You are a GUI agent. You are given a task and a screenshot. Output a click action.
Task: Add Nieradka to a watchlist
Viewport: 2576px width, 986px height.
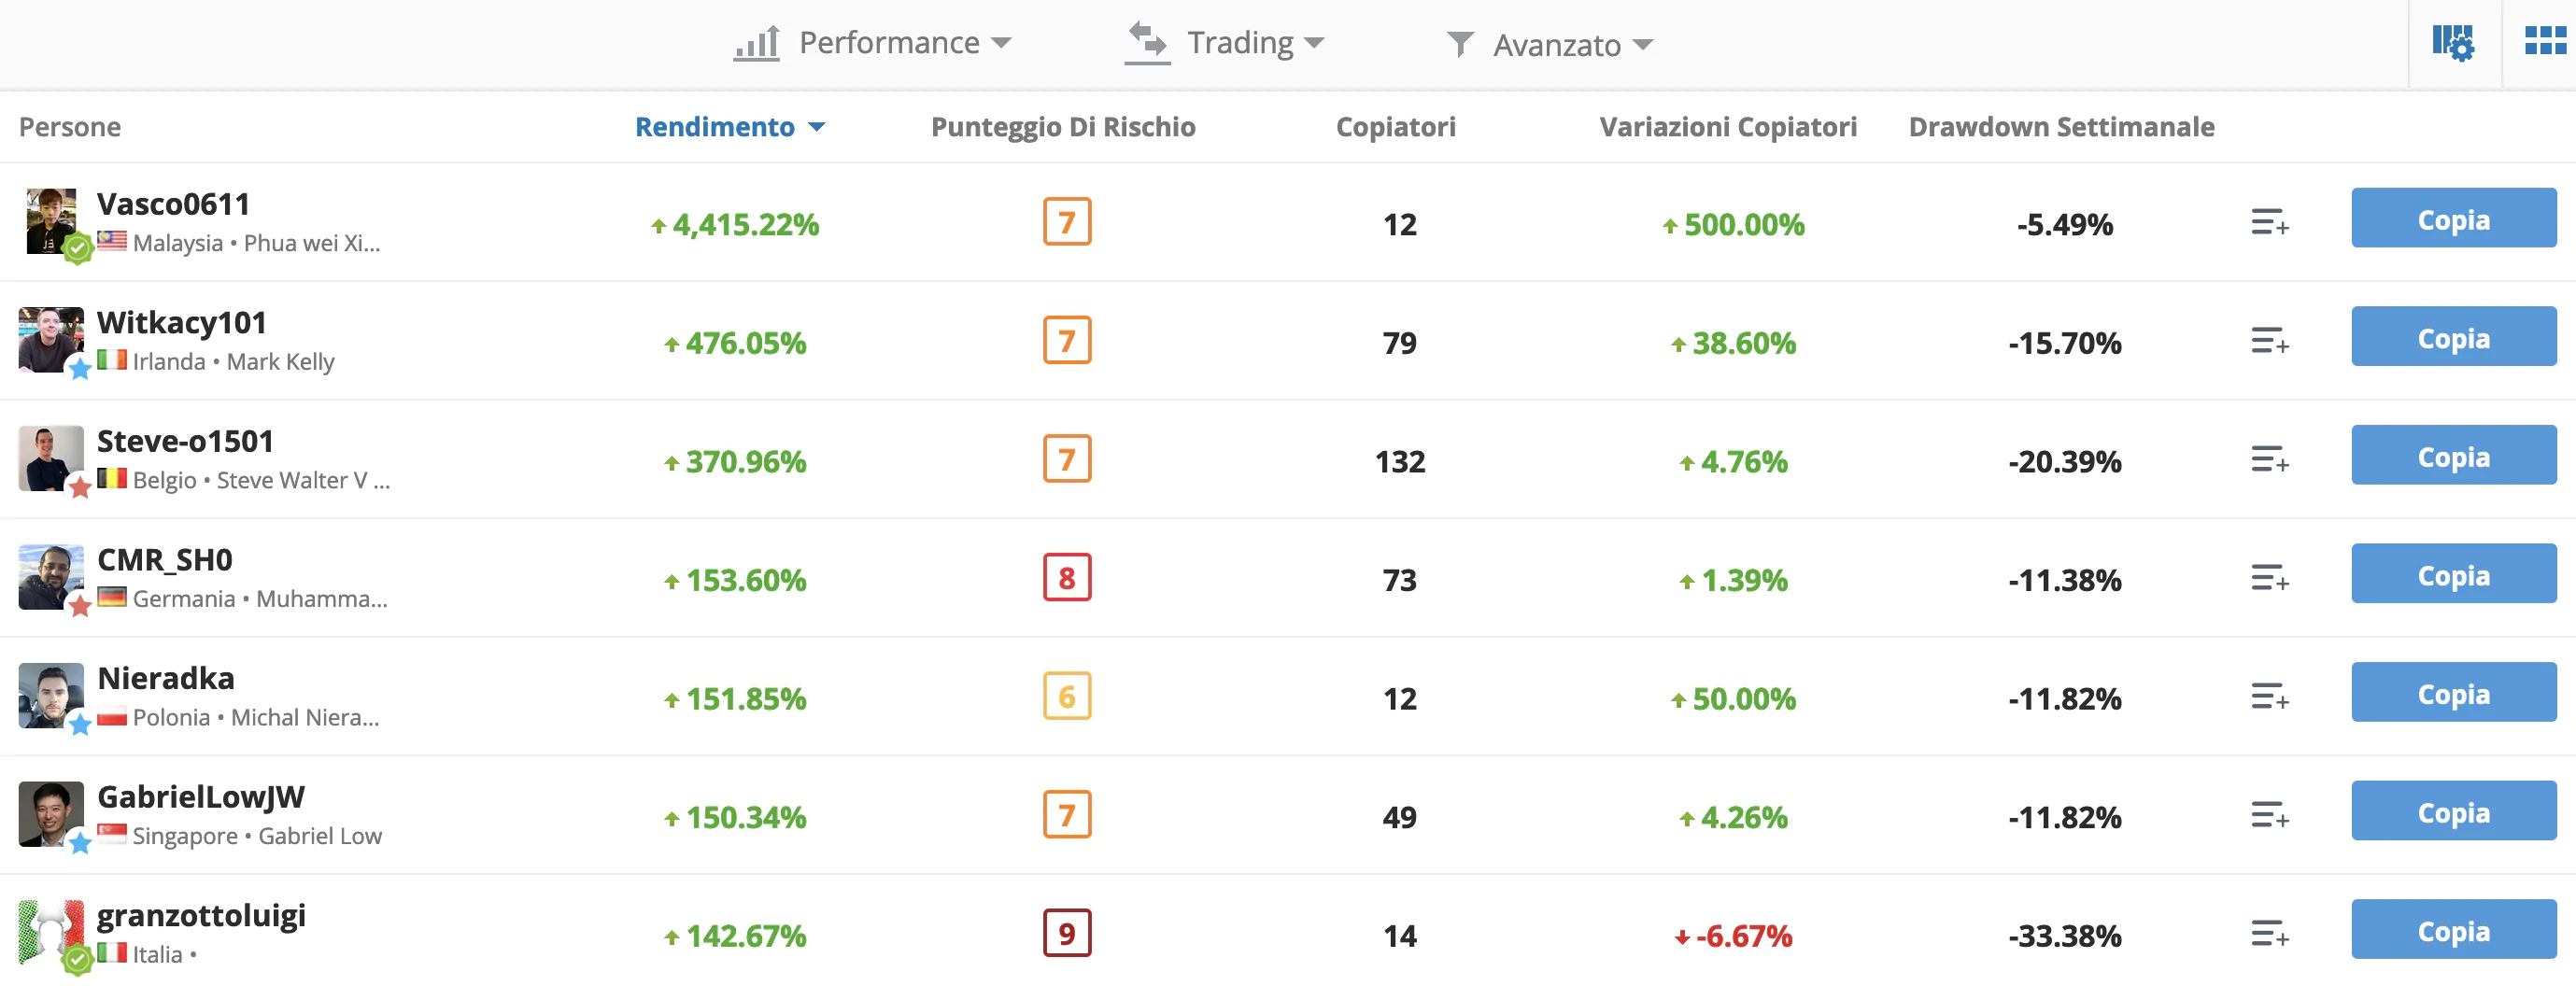pyautogui.click(x=2268, y=696)
